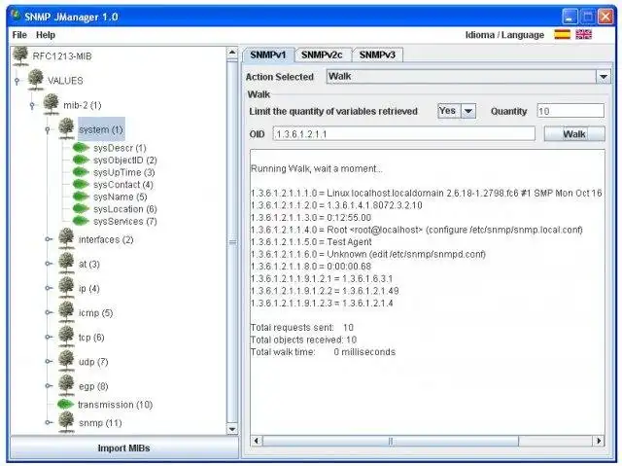Click the sysLocation (6) leaf icon

pos(81,209)
